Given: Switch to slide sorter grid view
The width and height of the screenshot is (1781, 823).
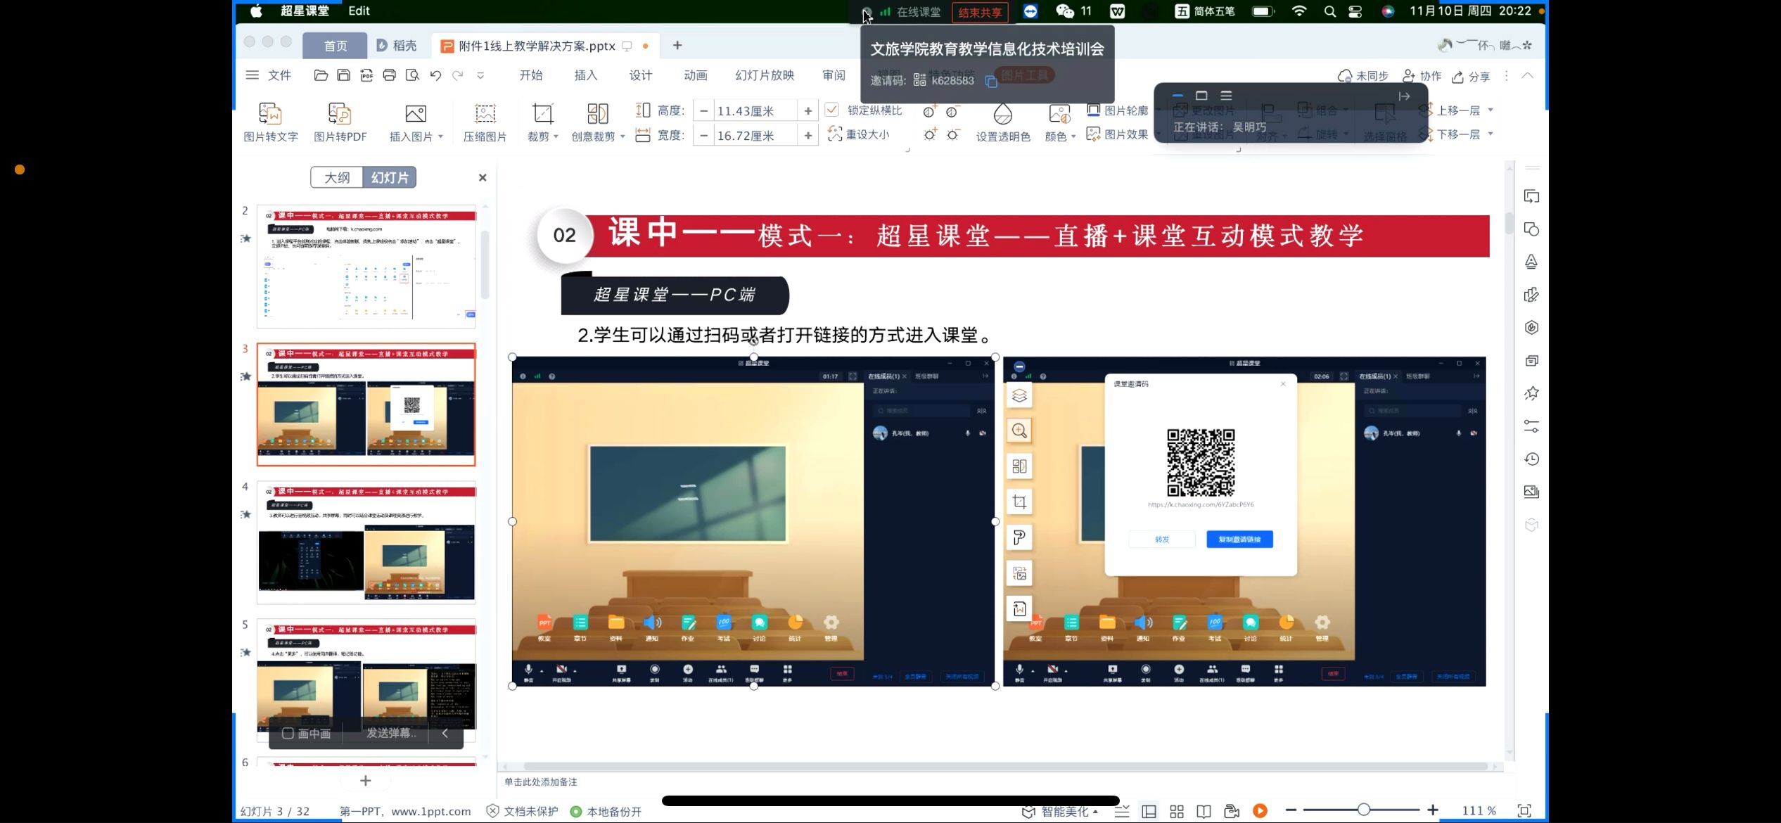Looking at the screenshot, I should click(x=1177, y=811).
